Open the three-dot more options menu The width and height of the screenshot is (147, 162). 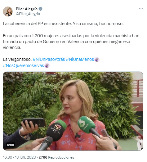click(141, 9)
